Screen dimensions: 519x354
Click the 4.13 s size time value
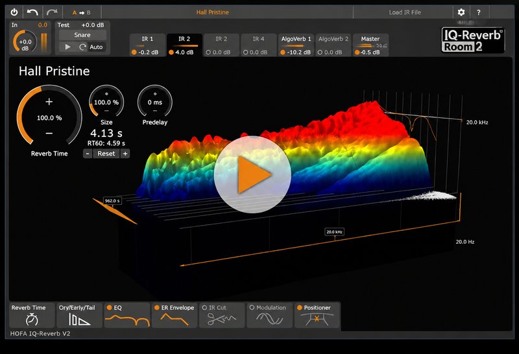pyautogui.click(x=106, y=133)
